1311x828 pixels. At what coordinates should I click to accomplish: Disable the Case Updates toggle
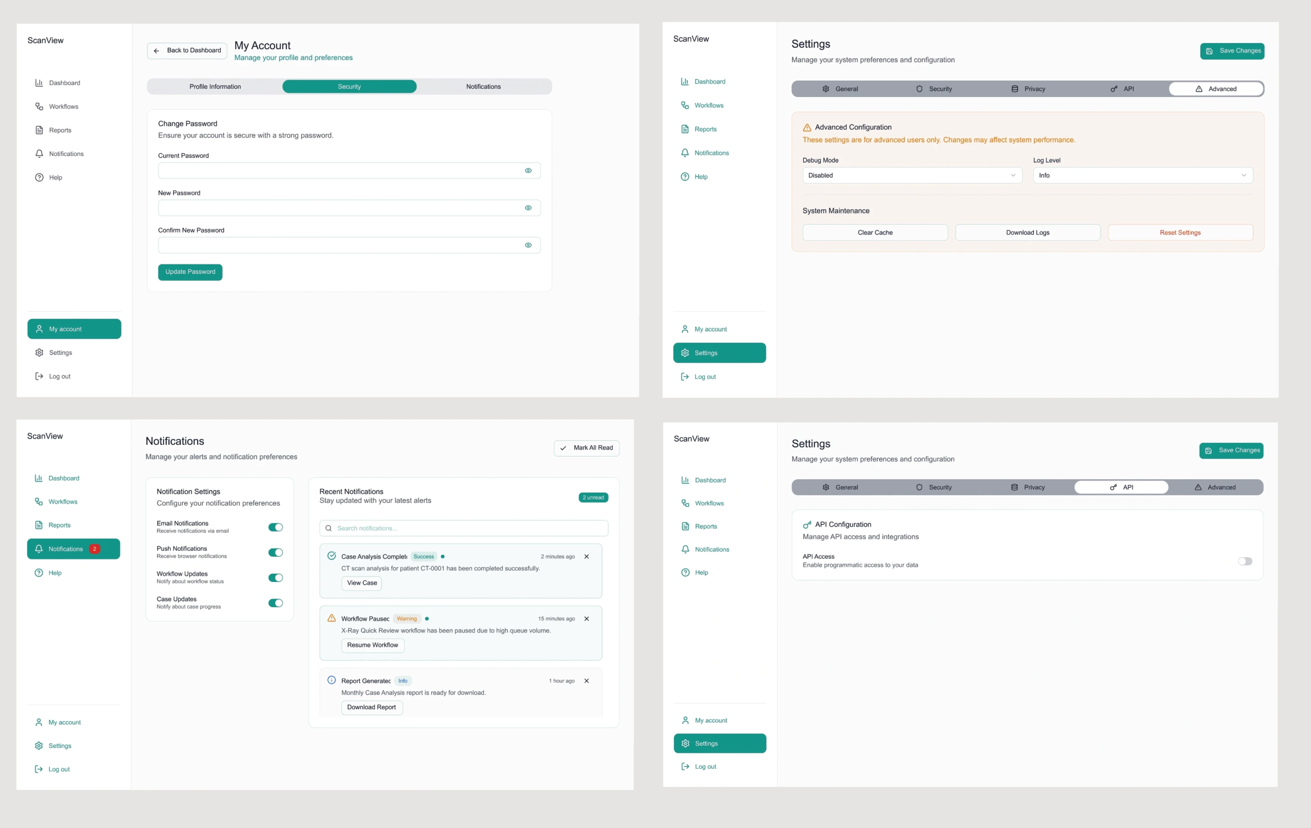pos(275,603)
